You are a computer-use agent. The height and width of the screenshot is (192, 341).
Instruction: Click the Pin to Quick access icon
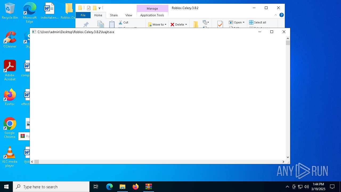point(86,25)
